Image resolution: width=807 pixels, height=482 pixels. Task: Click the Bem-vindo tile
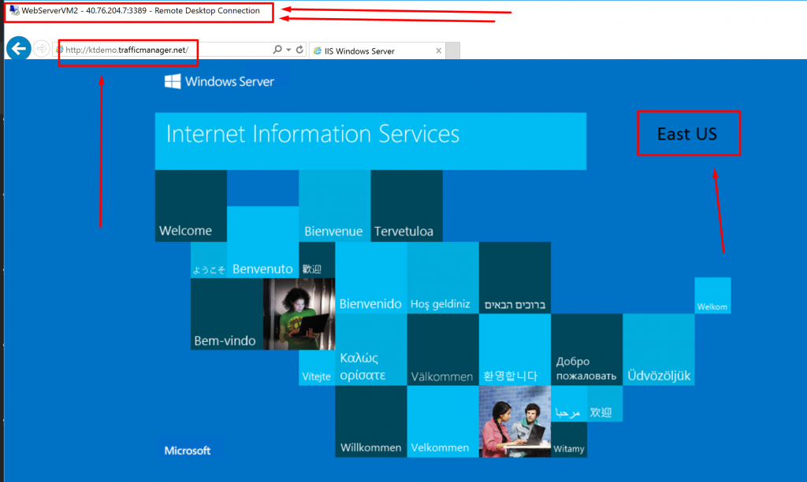(x=227, y=313)
